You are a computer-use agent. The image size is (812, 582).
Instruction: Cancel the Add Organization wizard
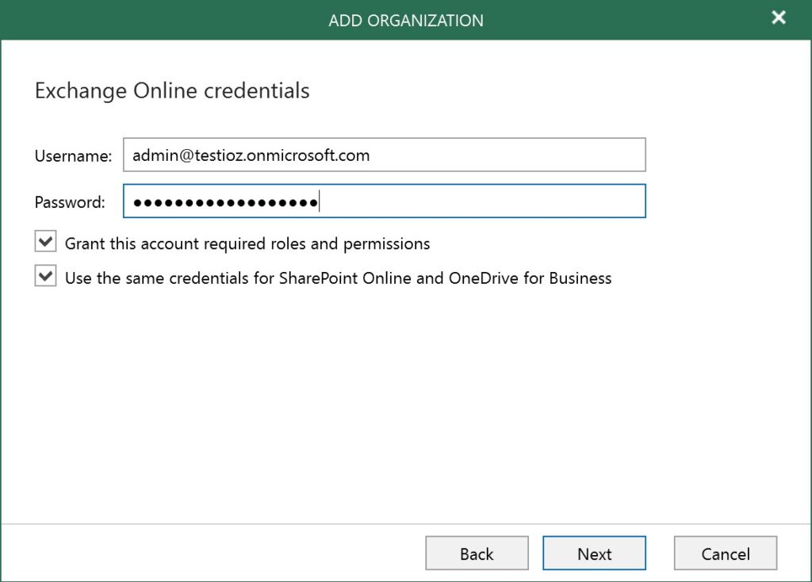(725, 553)
